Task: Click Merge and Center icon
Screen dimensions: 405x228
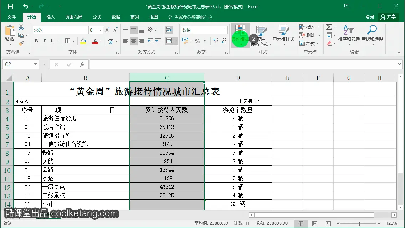Action: (x=169, y=41)
